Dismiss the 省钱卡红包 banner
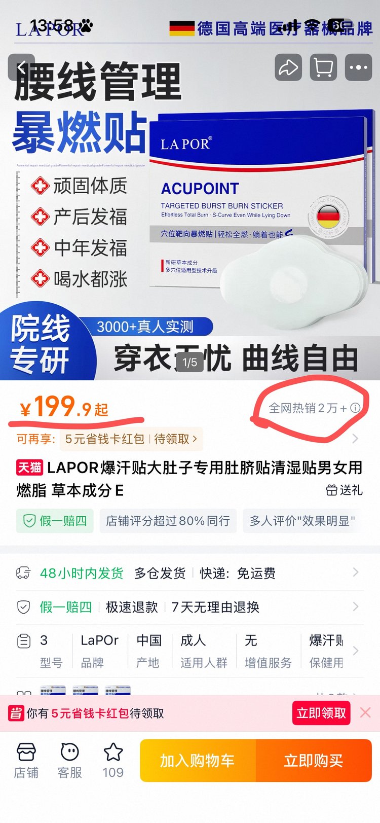This screenshot has width=380, height=823. pos(365,712)
